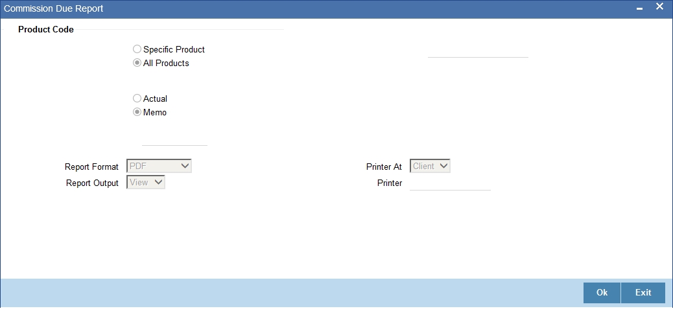This screenshot has width=673, height=313.
Task: Open the Report Format dropdown
Action: point(159,166)
